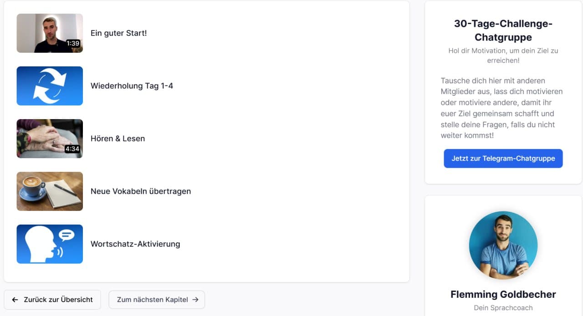Advance with Zum nächsten Kapitel

coord(157,300)
